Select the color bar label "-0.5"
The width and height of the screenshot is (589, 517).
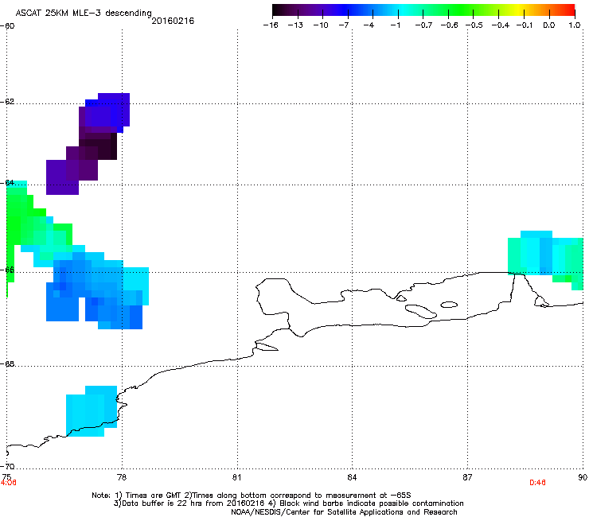(x=474, y=25)
